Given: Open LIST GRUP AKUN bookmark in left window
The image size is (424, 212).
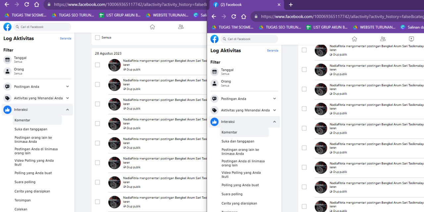Looking at the screenshot, I should pyautogui.click(x=120, y=15).
